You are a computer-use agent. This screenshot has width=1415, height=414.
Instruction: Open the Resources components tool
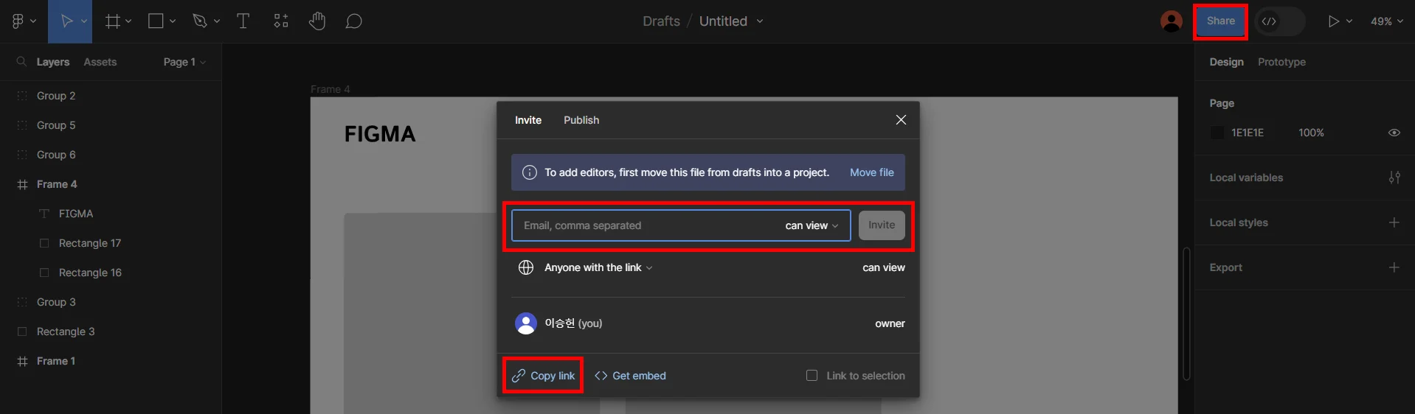pos(281,21)
